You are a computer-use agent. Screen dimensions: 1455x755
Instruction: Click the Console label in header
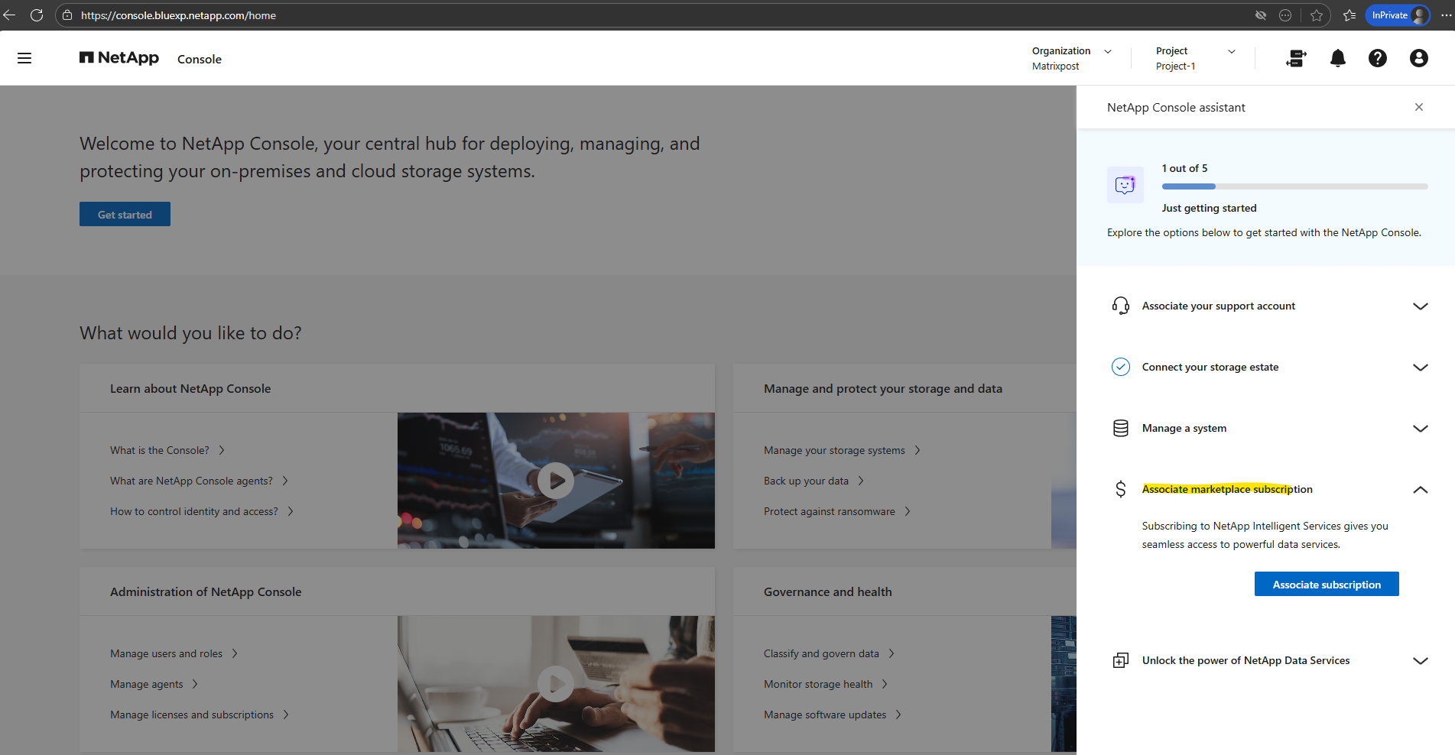click(200, 59)
